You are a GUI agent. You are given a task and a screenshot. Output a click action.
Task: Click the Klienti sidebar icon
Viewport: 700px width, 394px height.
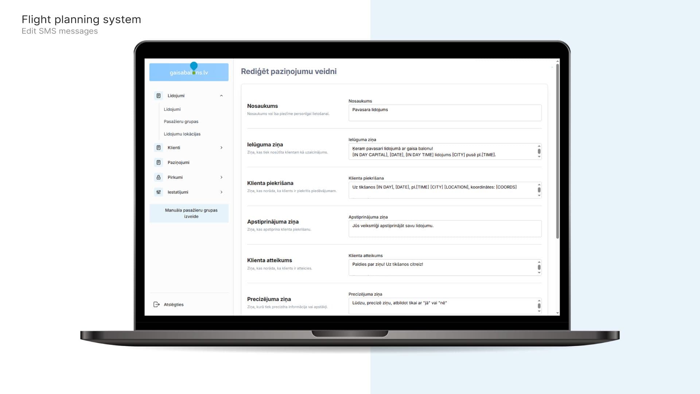(x=158, y=148)
